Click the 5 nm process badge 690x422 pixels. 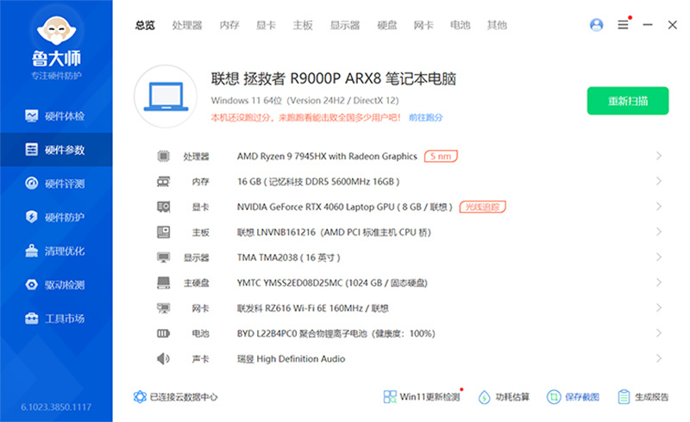[441, 156]
